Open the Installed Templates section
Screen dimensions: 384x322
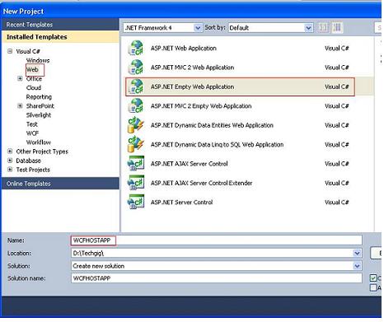(60, 37)
